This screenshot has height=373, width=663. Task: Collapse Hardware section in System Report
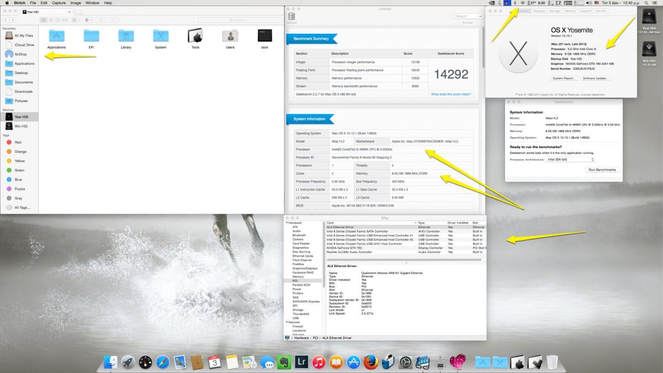point(286,223)
